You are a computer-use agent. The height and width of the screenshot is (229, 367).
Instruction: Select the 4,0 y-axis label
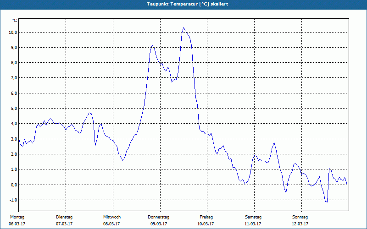point(14,123)
